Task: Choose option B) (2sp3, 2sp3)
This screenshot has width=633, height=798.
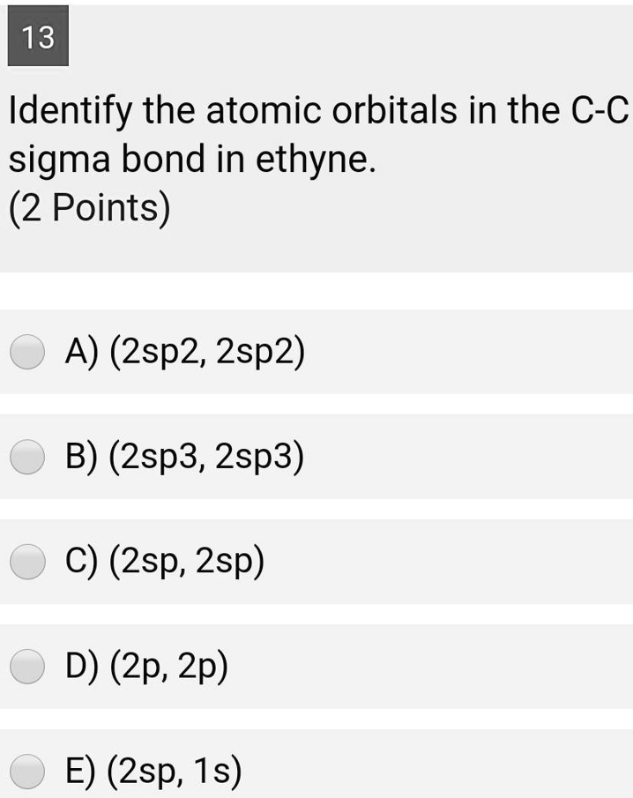Action: point(185,457)
